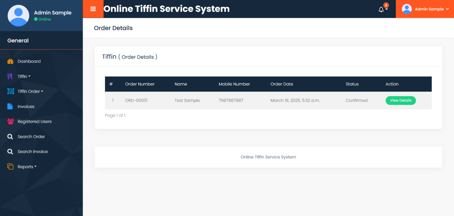Expand the Tiffin Order submenu
The height and width of the screenshot is (216, 454).
click(30, 91)
